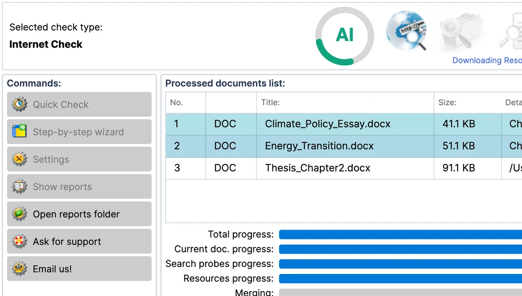Select Energy_Transition.docx file name
The height and width of the screenshot is (296, 522).
pyautogui.click(x=319, y=146)
